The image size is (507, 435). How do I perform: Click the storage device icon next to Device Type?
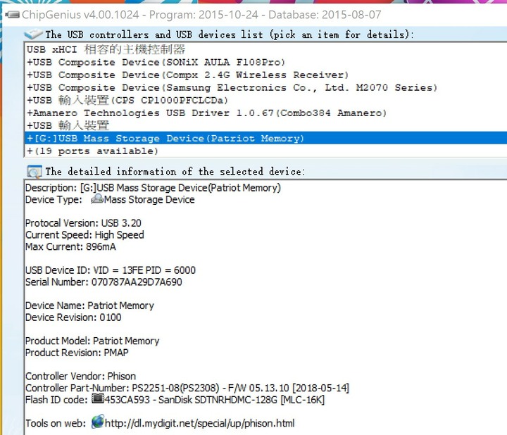[x=96, y=199]
